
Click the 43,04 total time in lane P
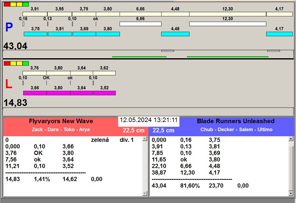pos(15,46)
